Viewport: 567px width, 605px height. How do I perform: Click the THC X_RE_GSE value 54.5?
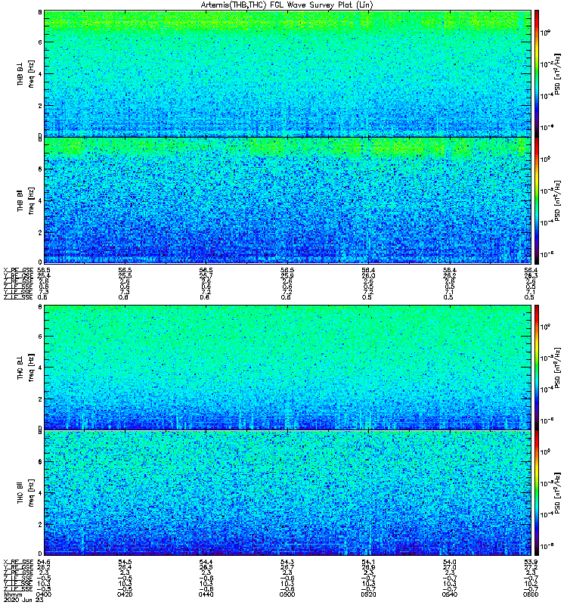(125, 562)
